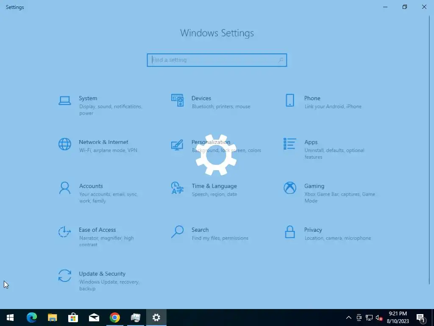Click 'Bluetooth, printers, mouse' description
This screenshot has width=434, height=326.
click(x=221, y=107)
